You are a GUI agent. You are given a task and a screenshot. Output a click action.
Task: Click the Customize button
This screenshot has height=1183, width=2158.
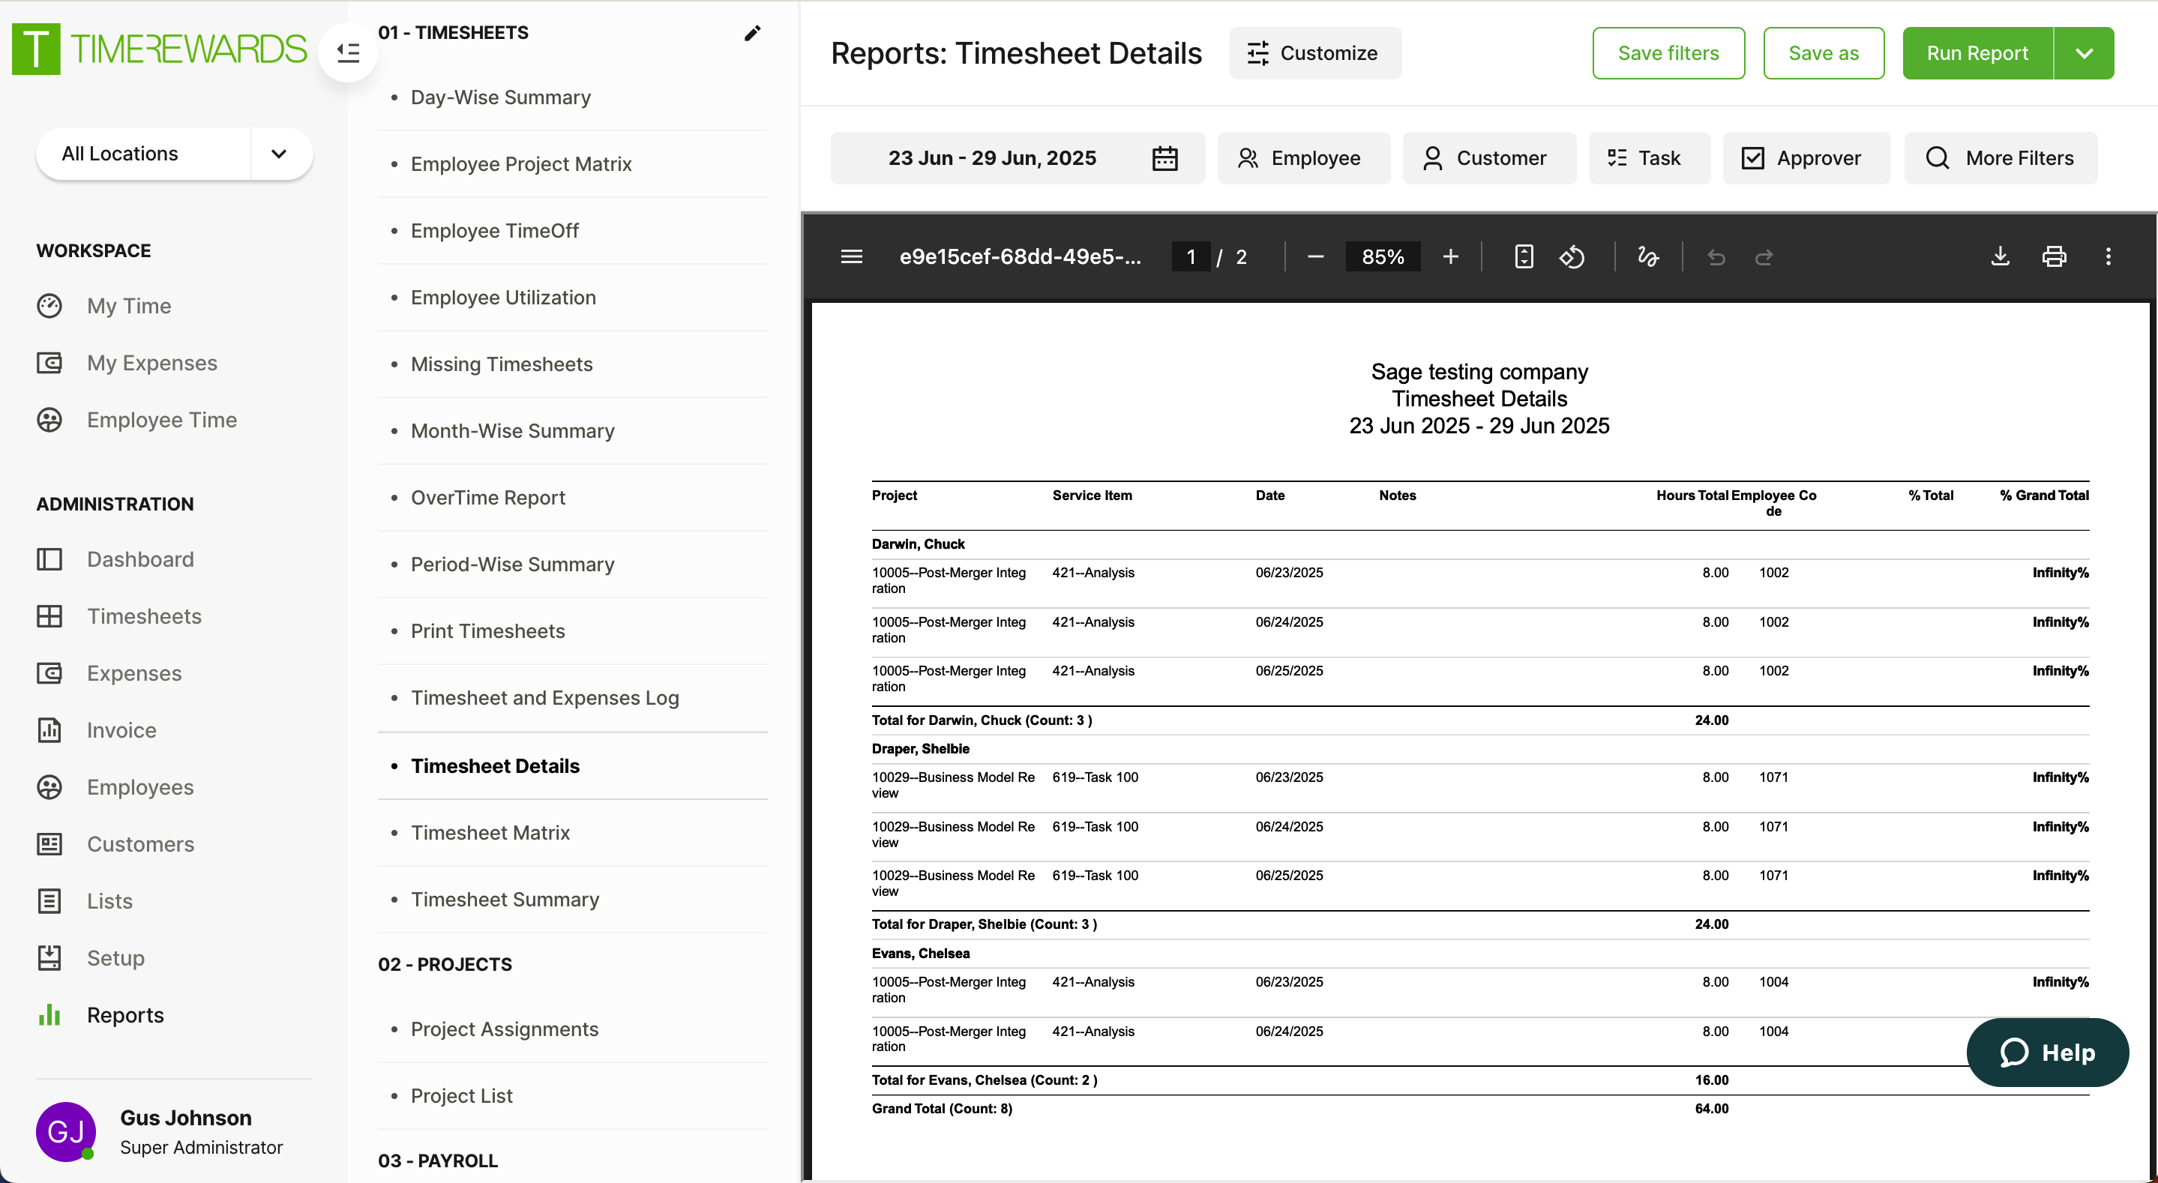tap(1314, 52)
